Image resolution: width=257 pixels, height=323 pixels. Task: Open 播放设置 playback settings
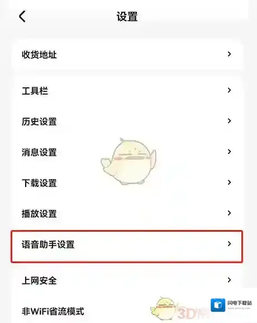(127, 213)
